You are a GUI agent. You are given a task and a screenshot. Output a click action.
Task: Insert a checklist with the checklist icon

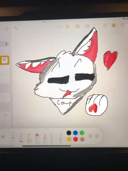coord(68,27)
